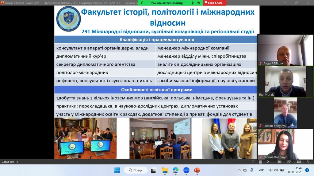Expand the hidden system tray icons chevron
314x176 pixels.
239,170
